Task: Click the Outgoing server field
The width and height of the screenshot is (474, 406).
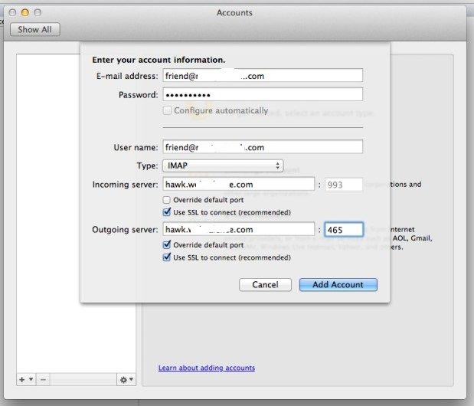Action: point(238,229)
